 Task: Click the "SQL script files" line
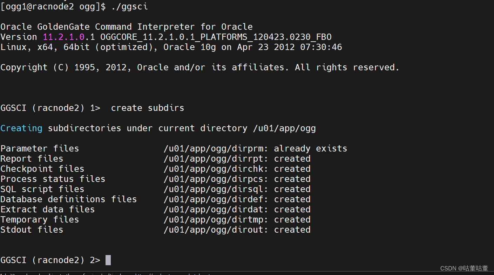42,189
